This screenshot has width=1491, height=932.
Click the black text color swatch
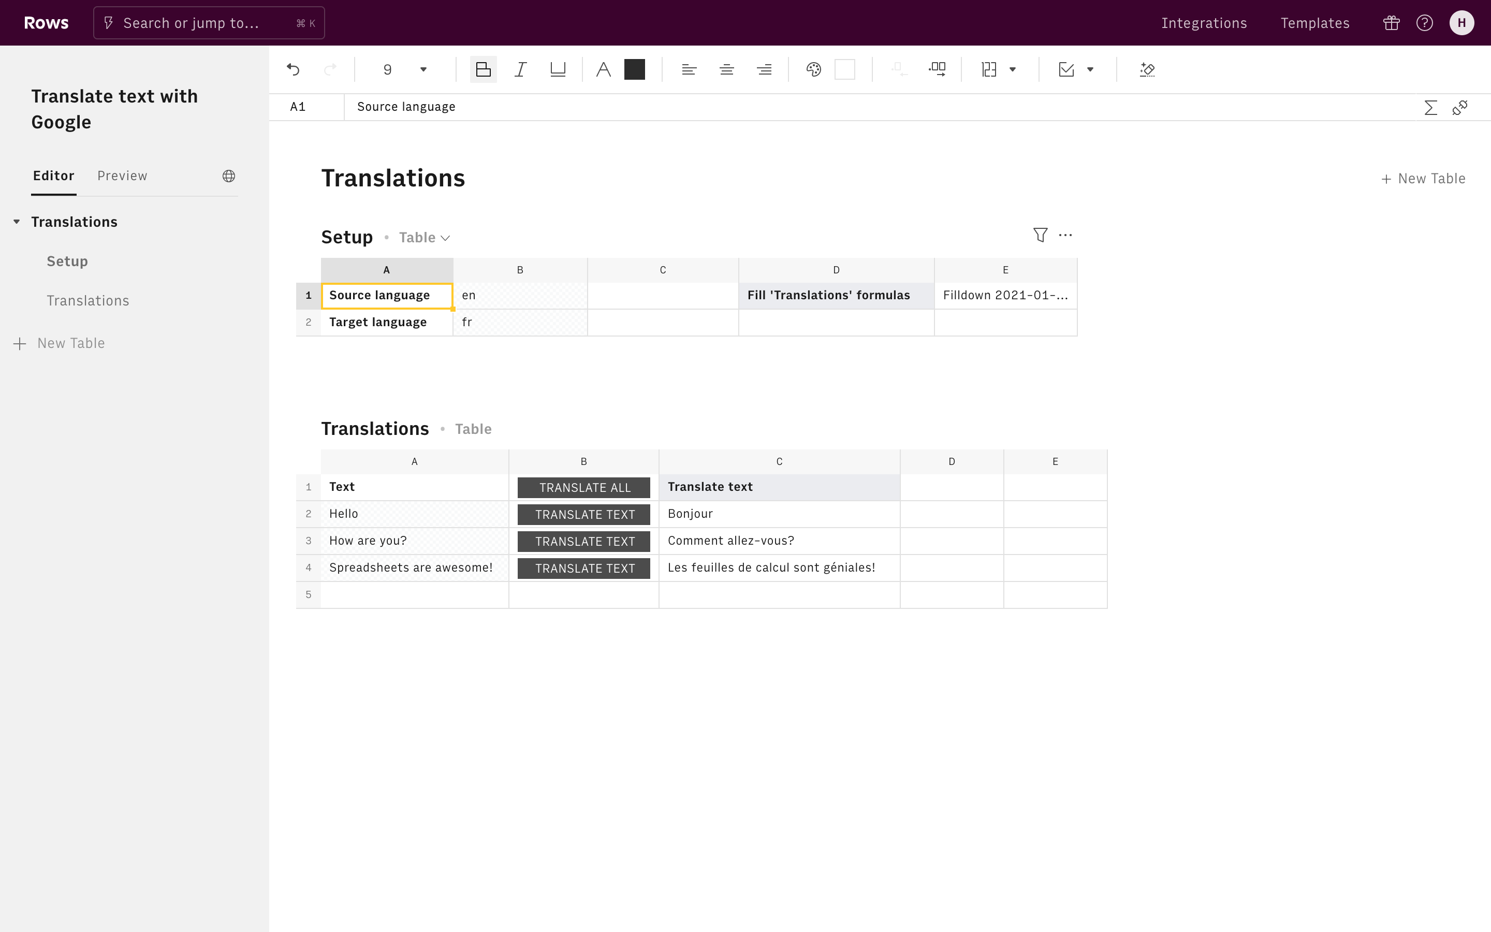634,70
